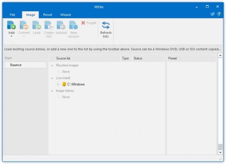Click the Preset panel header
Viewport: 226px width, 164px height.
click(191, 58)
